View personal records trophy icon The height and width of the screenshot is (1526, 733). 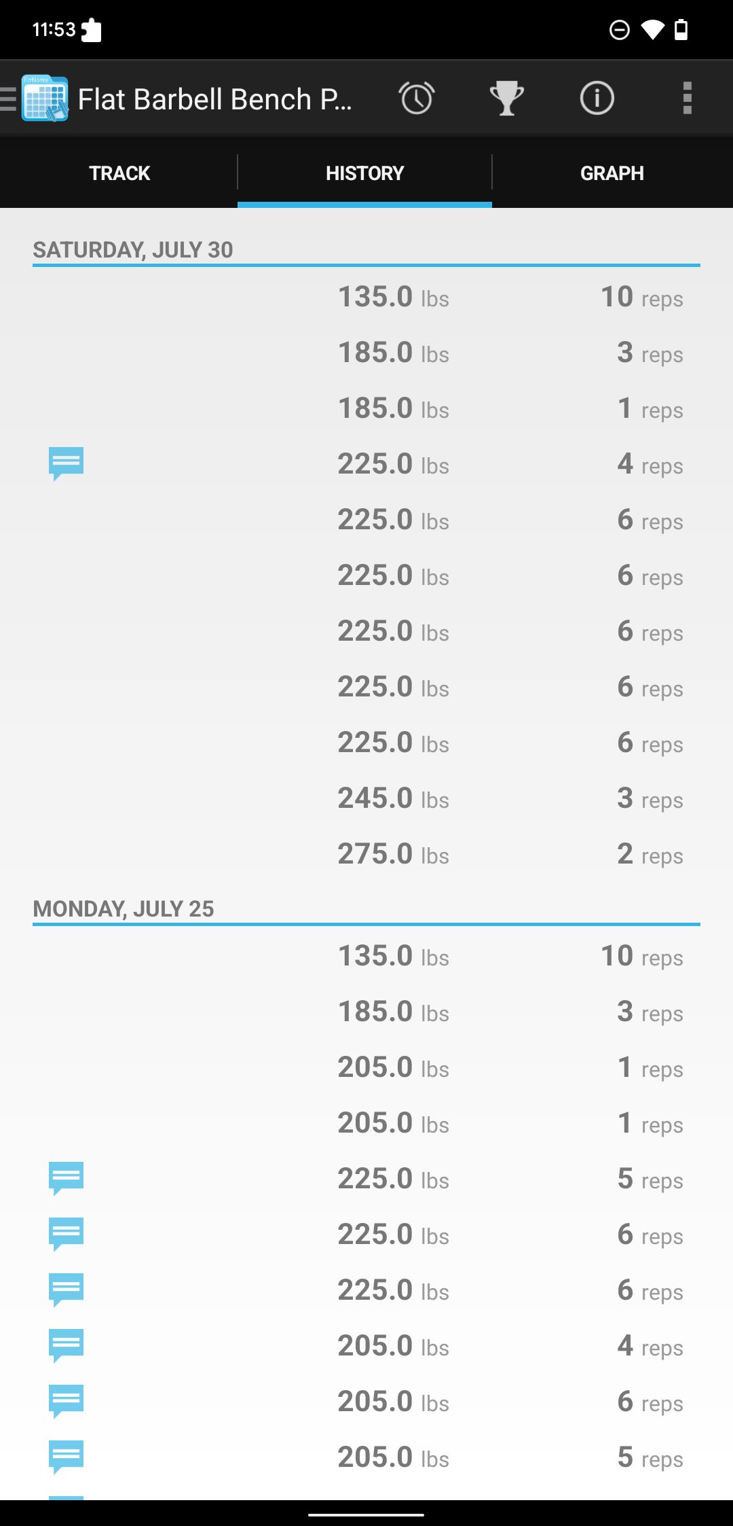coord(506,99)
